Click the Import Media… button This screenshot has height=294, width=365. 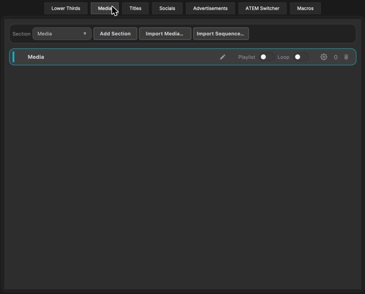pyautogui.click(x=165, y=34)
